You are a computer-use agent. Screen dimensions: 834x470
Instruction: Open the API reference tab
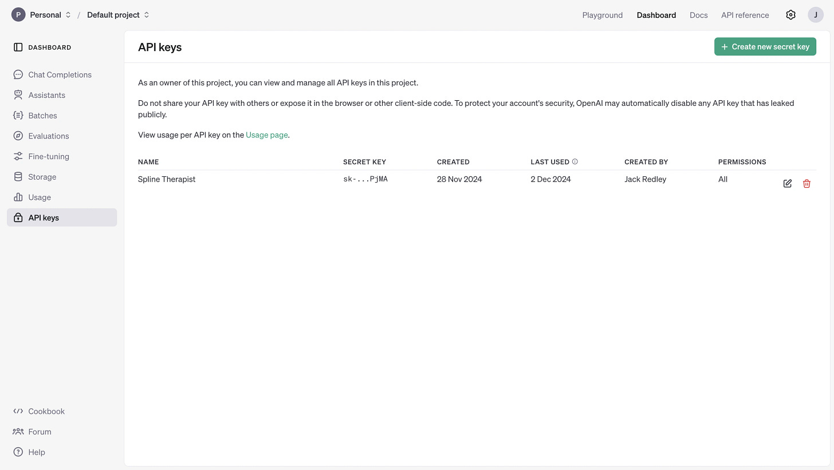[745, 15]
